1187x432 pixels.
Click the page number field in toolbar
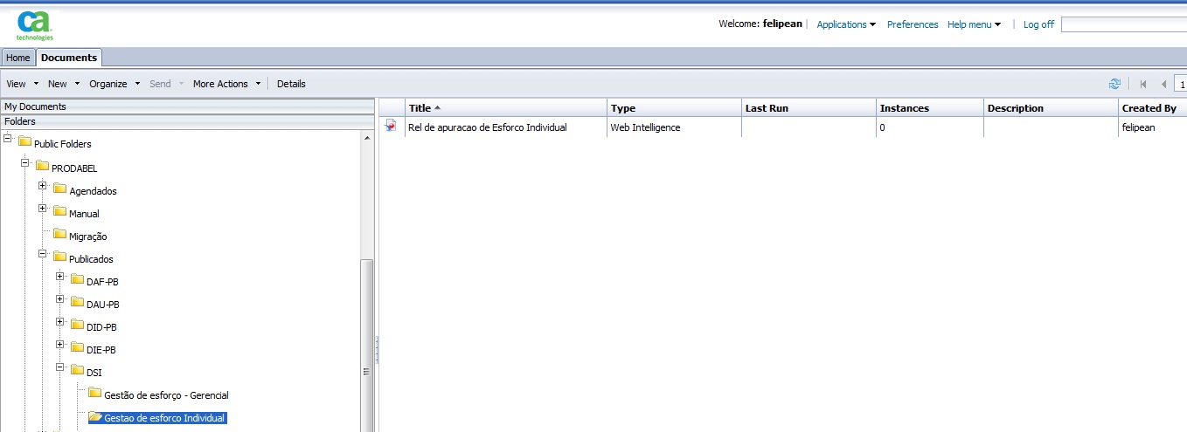(1180, 84)
